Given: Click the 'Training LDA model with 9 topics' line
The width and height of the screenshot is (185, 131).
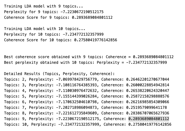Looking at the screenshot, I should 44,6.
